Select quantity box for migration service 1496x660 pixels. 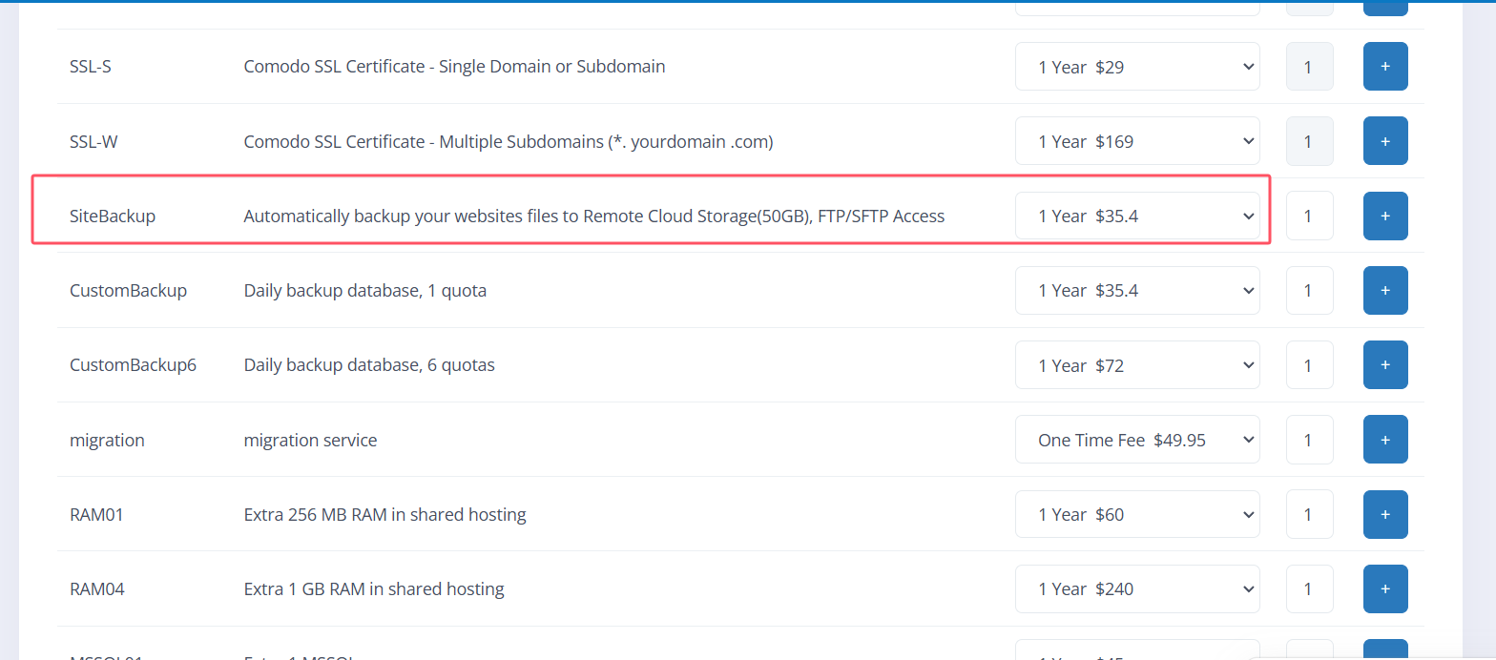1308,440
